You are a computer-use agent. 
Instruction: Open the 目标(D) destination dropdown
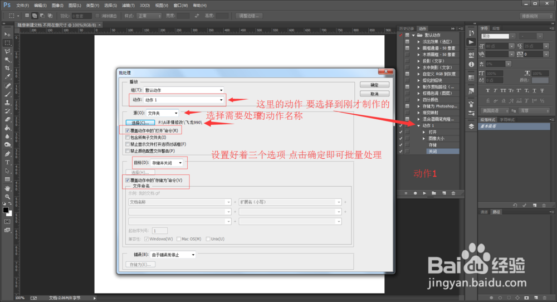(167, 163)
